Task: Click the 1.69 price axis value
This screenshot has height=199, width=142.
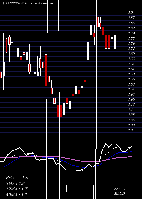Action: pyautogui.click(x=131, y=53)
